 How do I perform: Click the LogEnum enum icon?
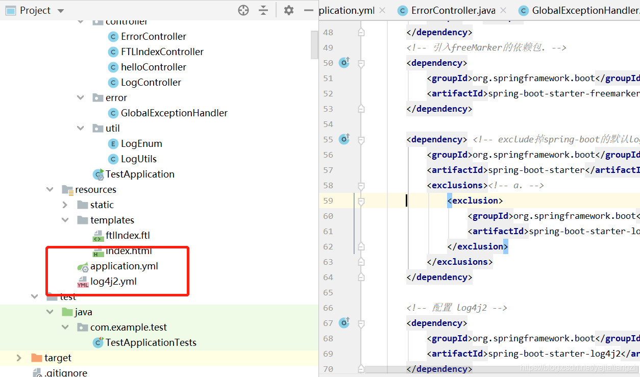click(x=113, y=144)
